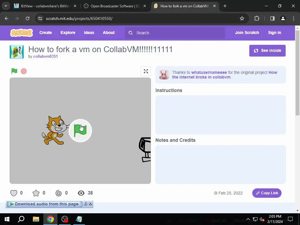This screenshot has width=300, height=225.
Task: Click the network icon in system tray
Action: 255,219
